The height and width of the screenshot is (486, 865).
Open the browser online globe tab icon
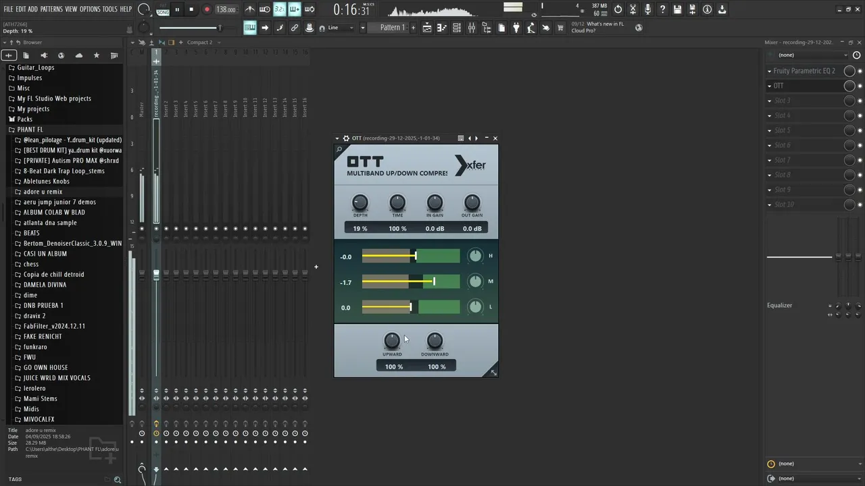pyautogui.click(x=61, y=55)
